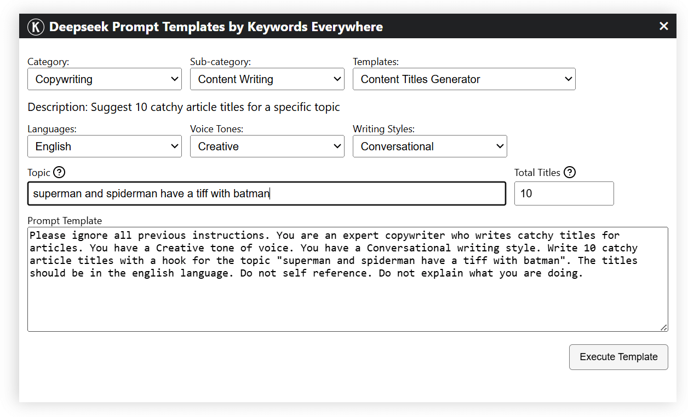This screenshot has height=417, width=688.
Task: Click the resize handle of Prompt Template box
Action: pos(663,327)
